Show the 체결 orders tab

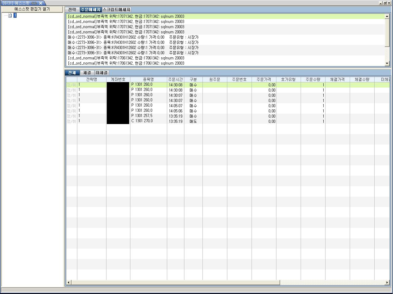(87, 73)
